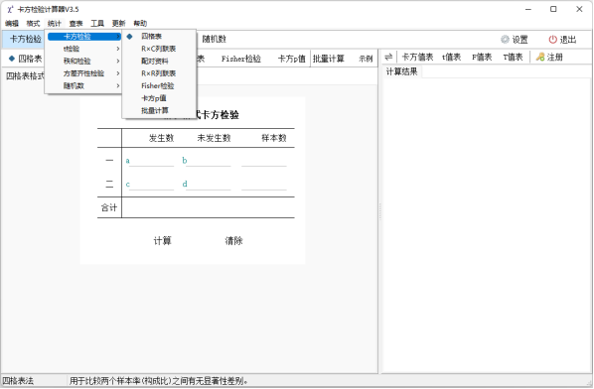Click the 示例 toolbar button
This screenshot has height=389, width=594.
(x=366, y=59)
